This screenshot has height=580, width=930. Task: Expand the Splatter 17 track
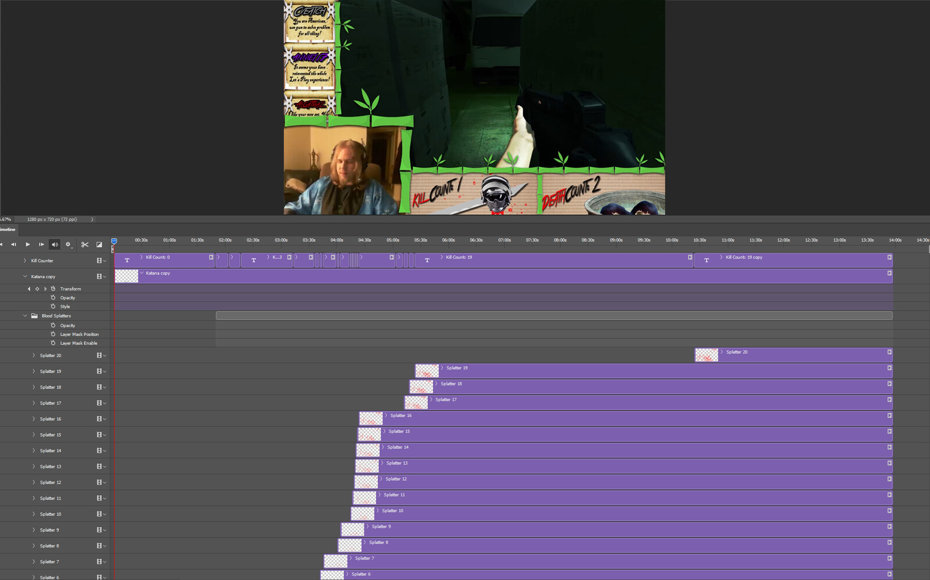pos(34,403)
